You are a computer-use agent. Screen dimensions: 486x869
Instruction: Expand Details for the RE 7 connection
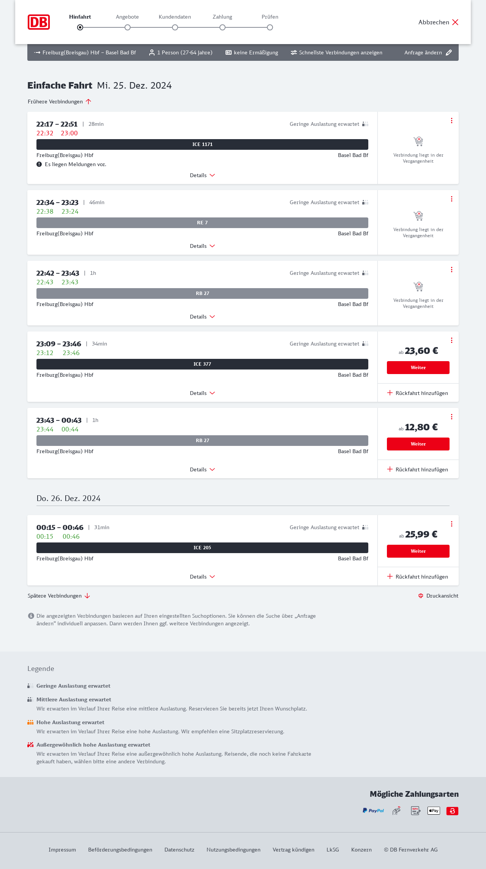(202, 246)
